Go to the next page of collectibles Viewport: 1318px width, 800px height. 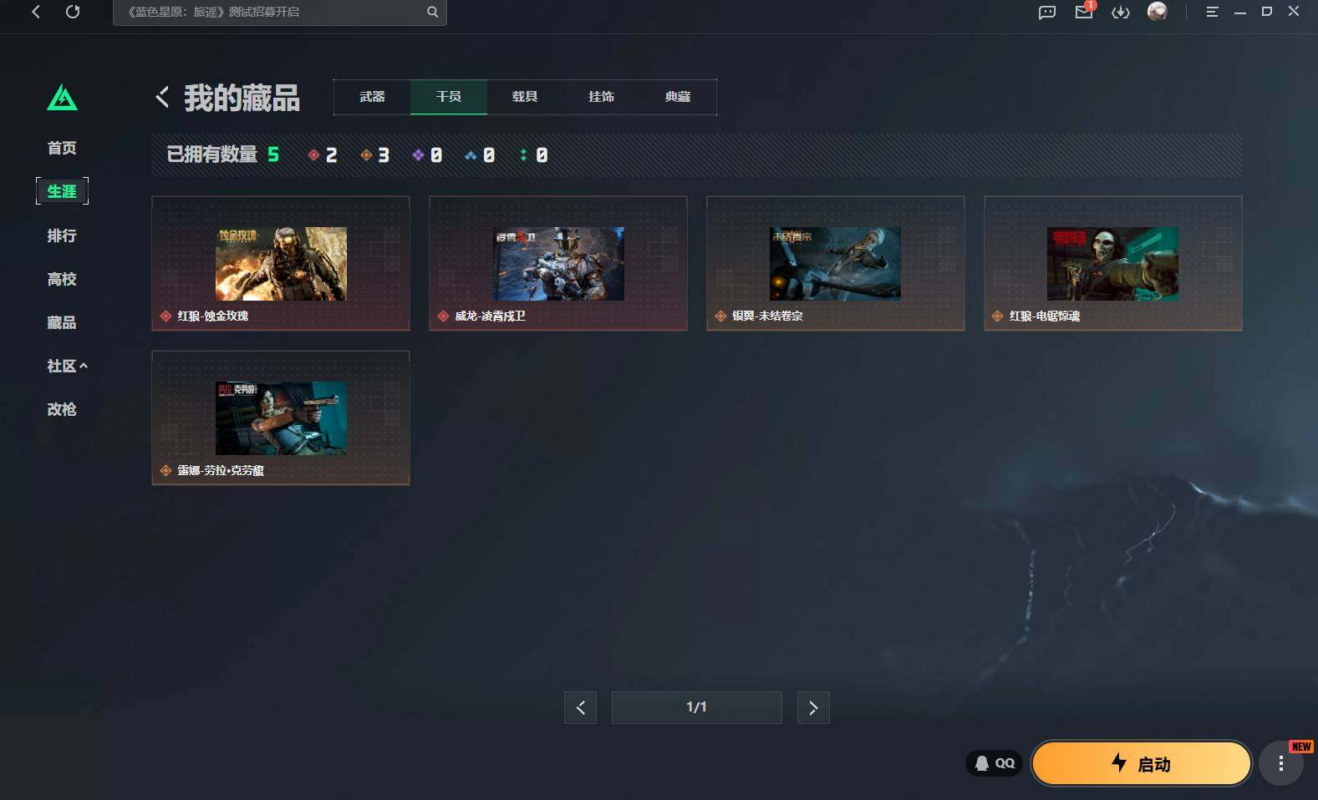pyautogui.click(x=813, y=707)
